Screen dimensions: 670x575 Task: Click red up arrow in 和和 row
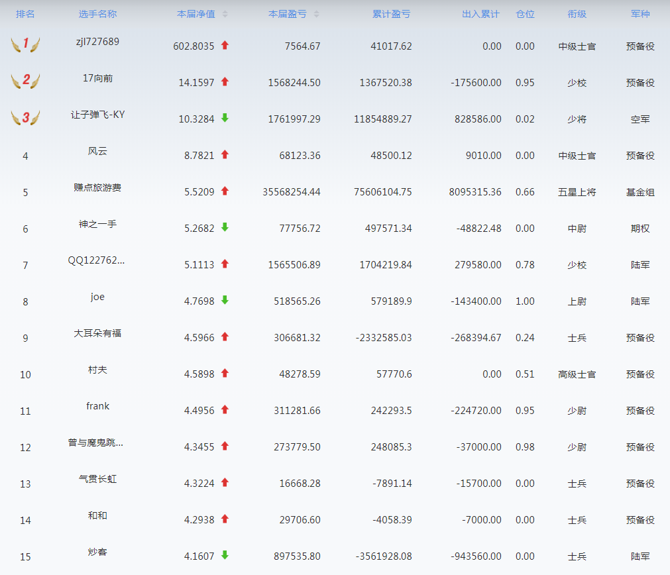(225, 519)
